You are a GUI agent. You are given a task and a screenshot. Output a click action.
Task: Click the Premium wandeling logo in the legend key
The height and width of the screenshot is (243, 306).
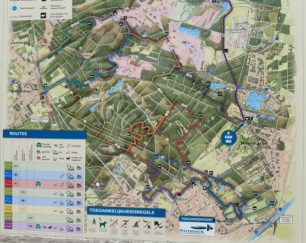[39, 145]
